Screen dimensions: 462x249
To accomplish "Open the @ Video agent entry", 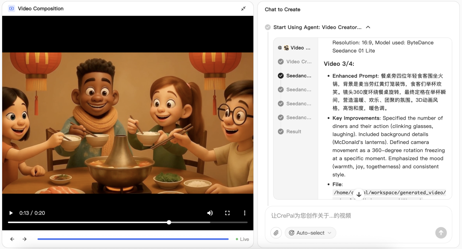I will [294, 48].
